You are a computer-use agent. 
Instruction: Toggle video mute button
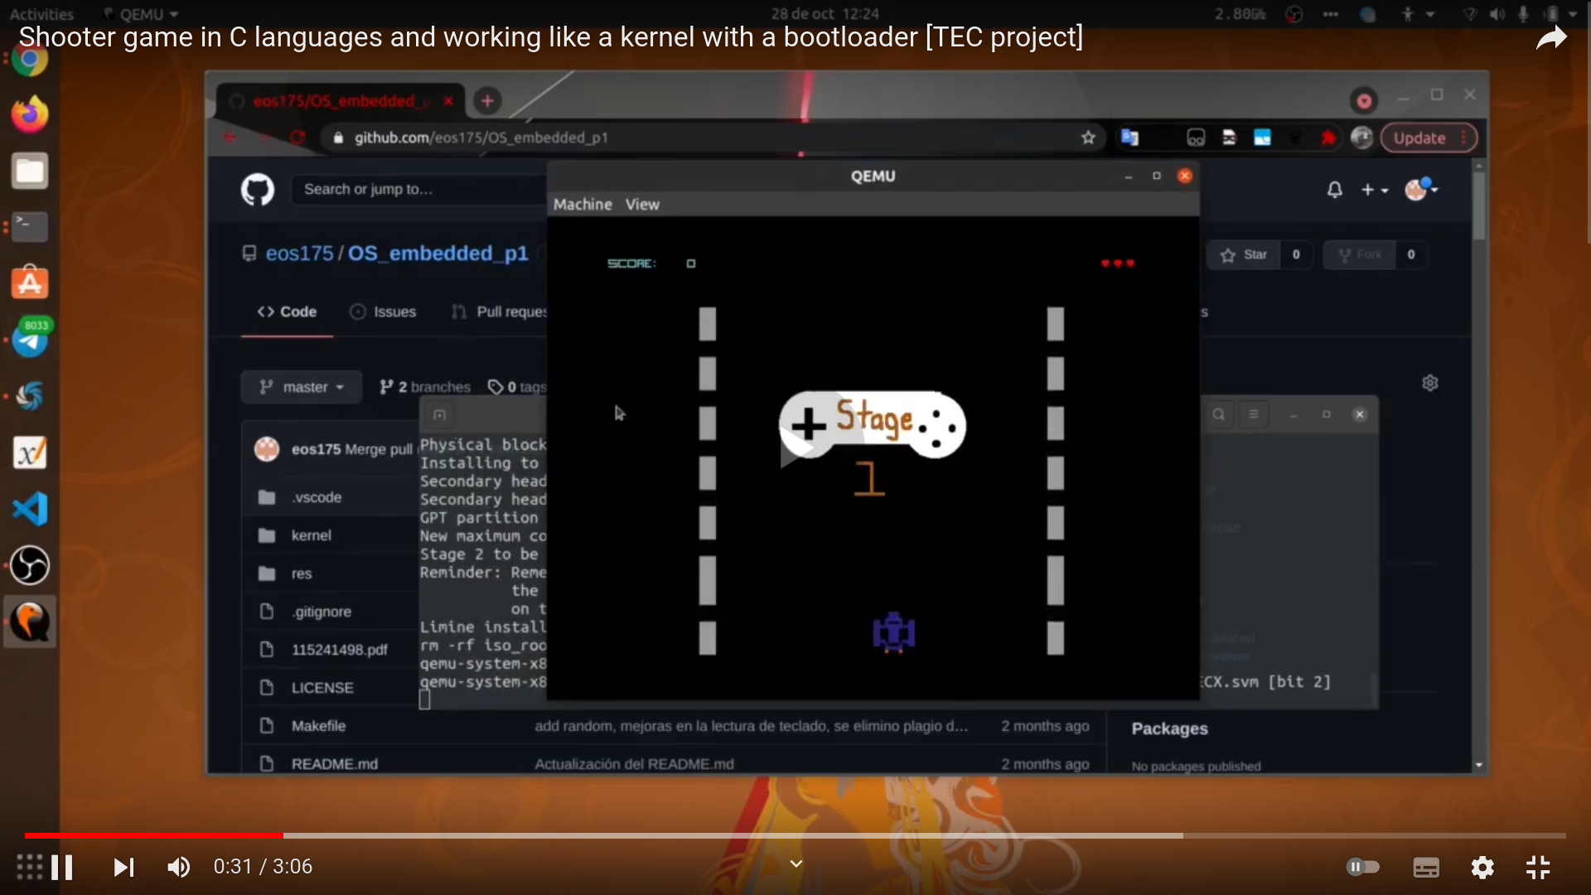(x=177, y=867)
